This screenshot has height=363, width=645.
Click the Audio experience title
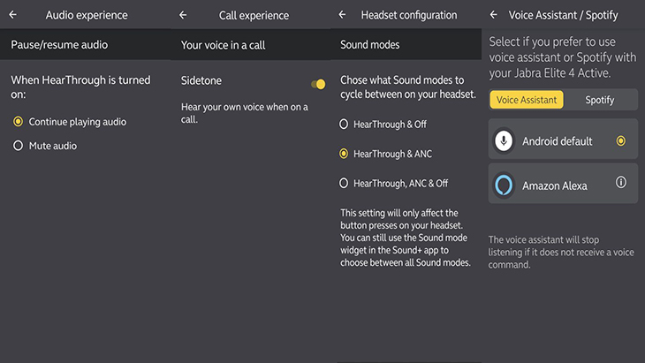[x=87, y=15]
